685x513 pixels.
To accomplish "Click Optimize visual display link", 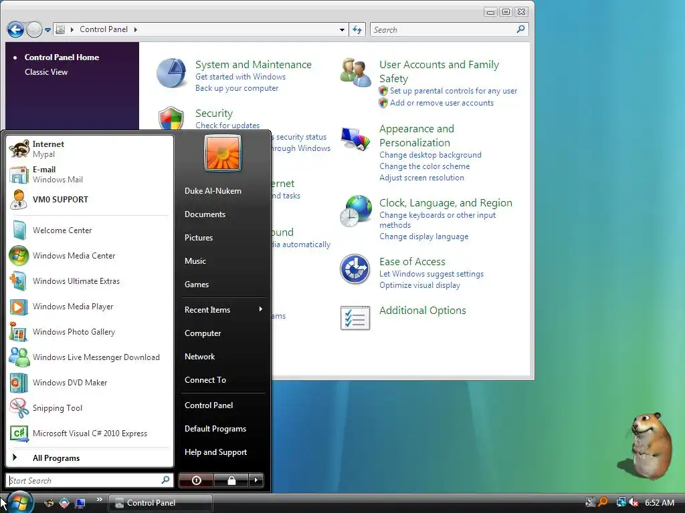I will coord(420,285).
